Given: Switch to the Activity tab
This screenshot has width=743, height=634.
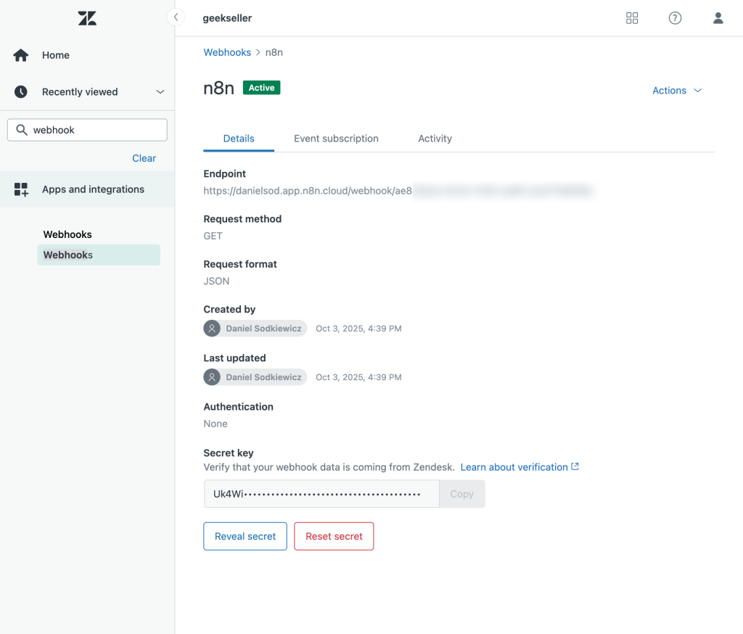Looking at the screenshot, I should pos(435,139).
